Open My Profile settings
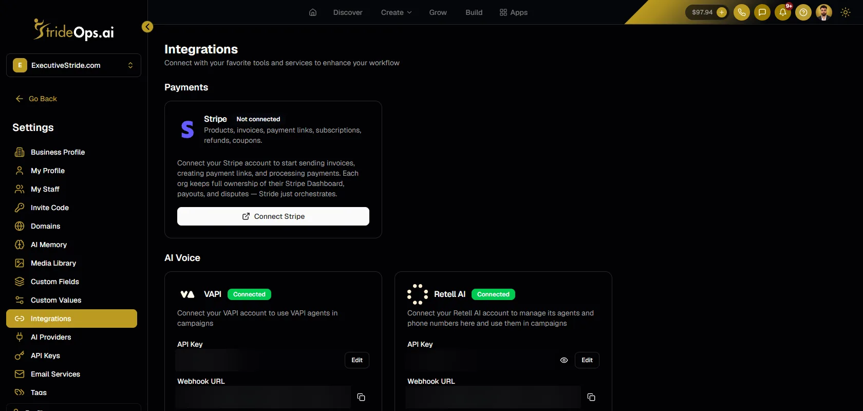 pos(71,171)
